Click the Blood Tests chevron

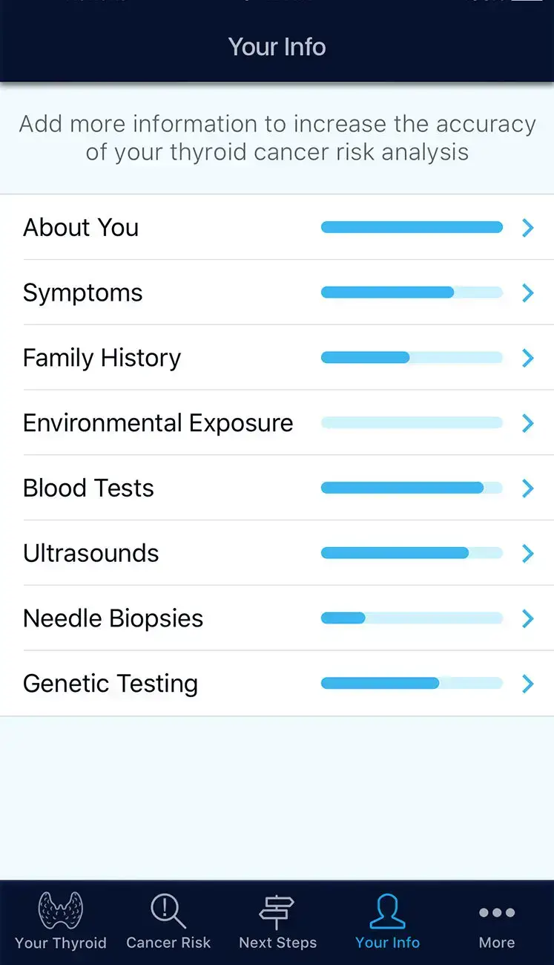pos(528,488)
